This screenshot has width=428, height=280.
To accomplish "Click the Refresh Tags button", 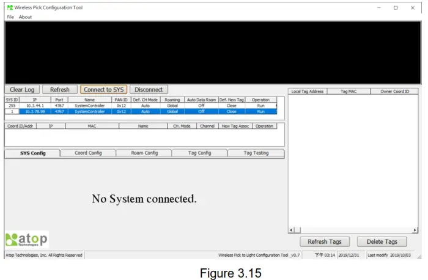I will tap(325, 241).
